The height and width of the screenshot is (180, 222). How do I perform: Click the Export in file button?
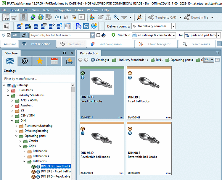click(200, 17)
